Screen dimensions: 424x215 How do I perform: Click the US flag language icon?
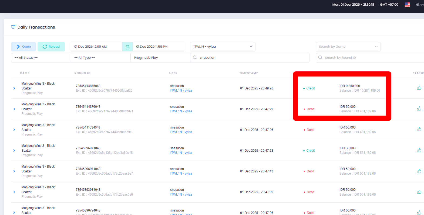coord(408,5)
